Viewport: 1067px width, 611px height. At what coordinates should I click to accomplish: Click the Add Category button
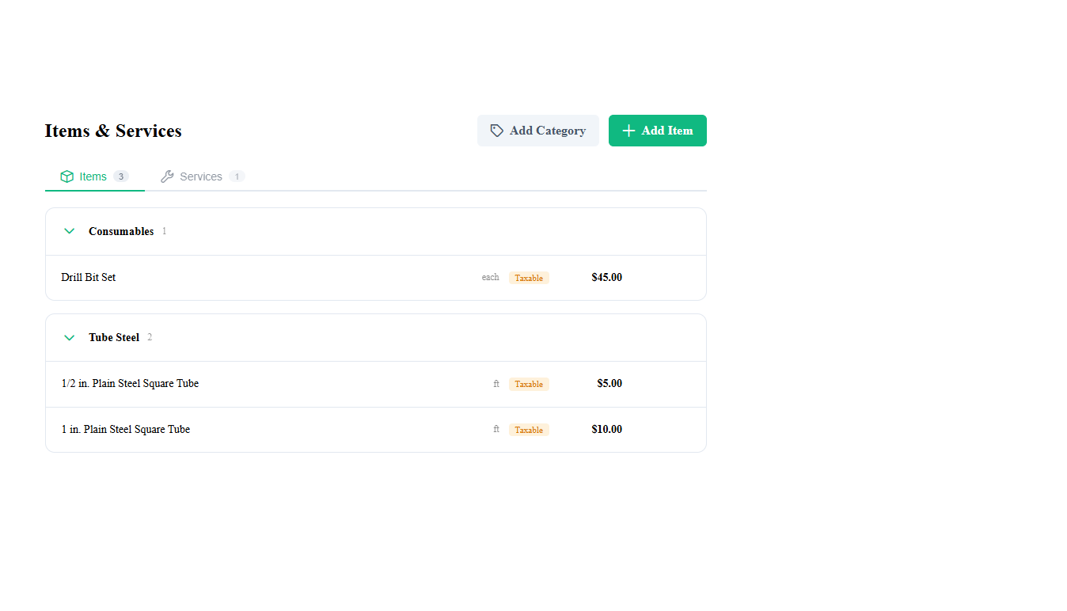(537, 131)
